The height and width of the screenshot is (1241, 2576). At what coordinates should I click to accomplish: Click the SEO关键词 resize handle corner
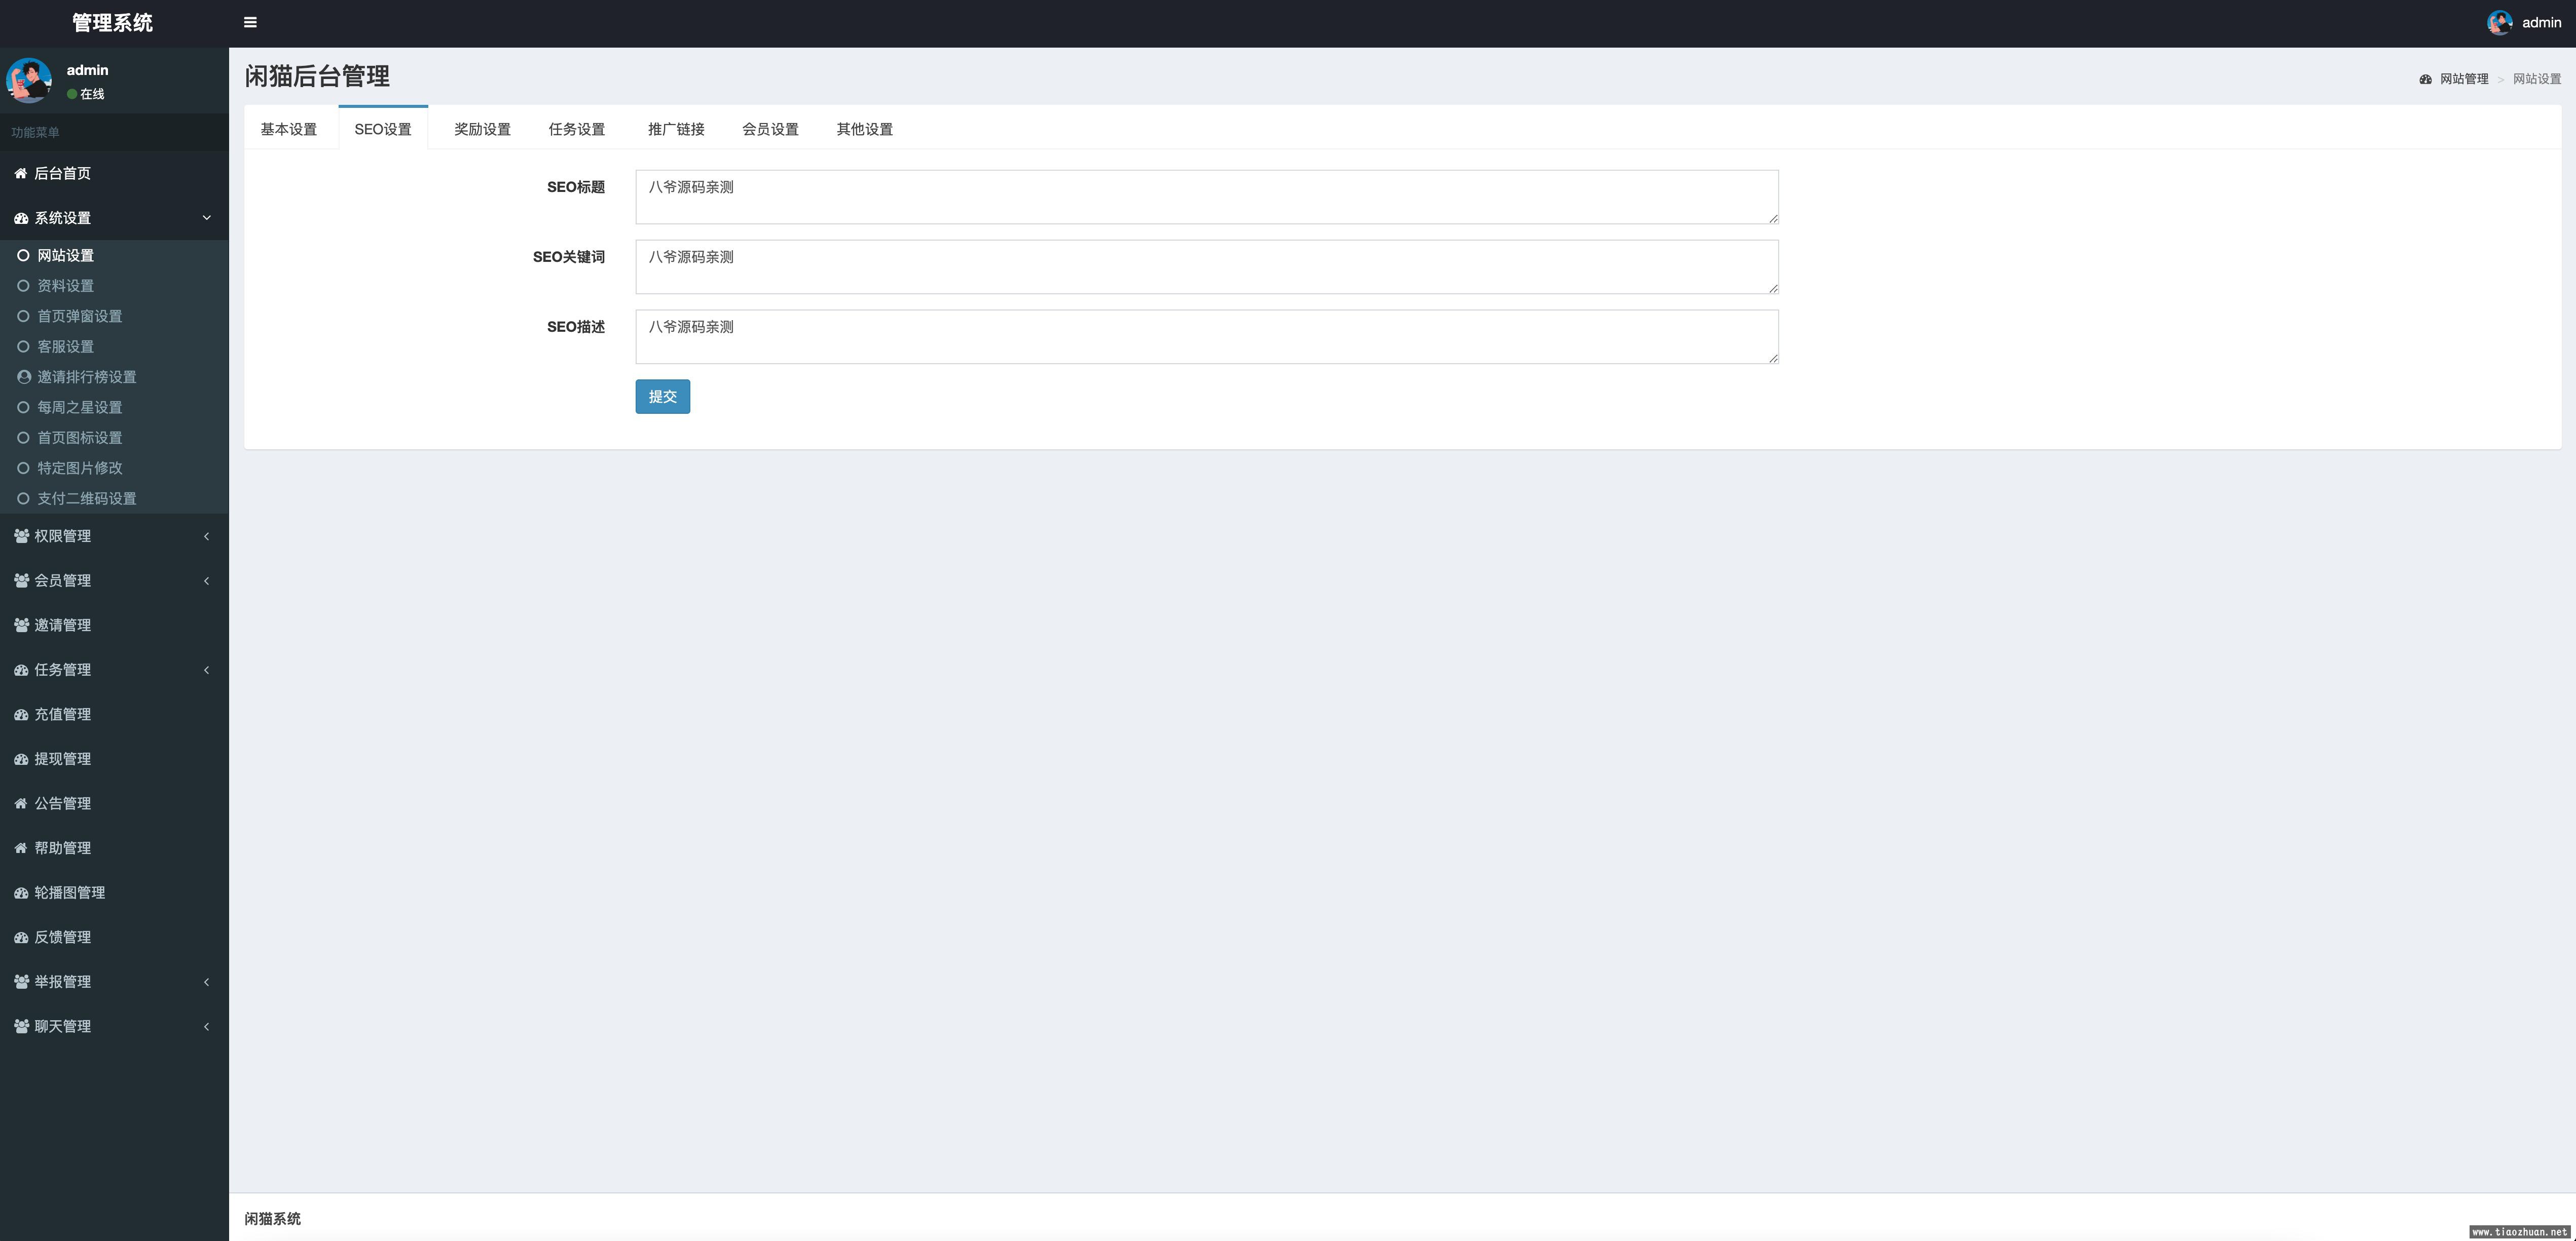pyautogui.click(x=1773, y=289)
